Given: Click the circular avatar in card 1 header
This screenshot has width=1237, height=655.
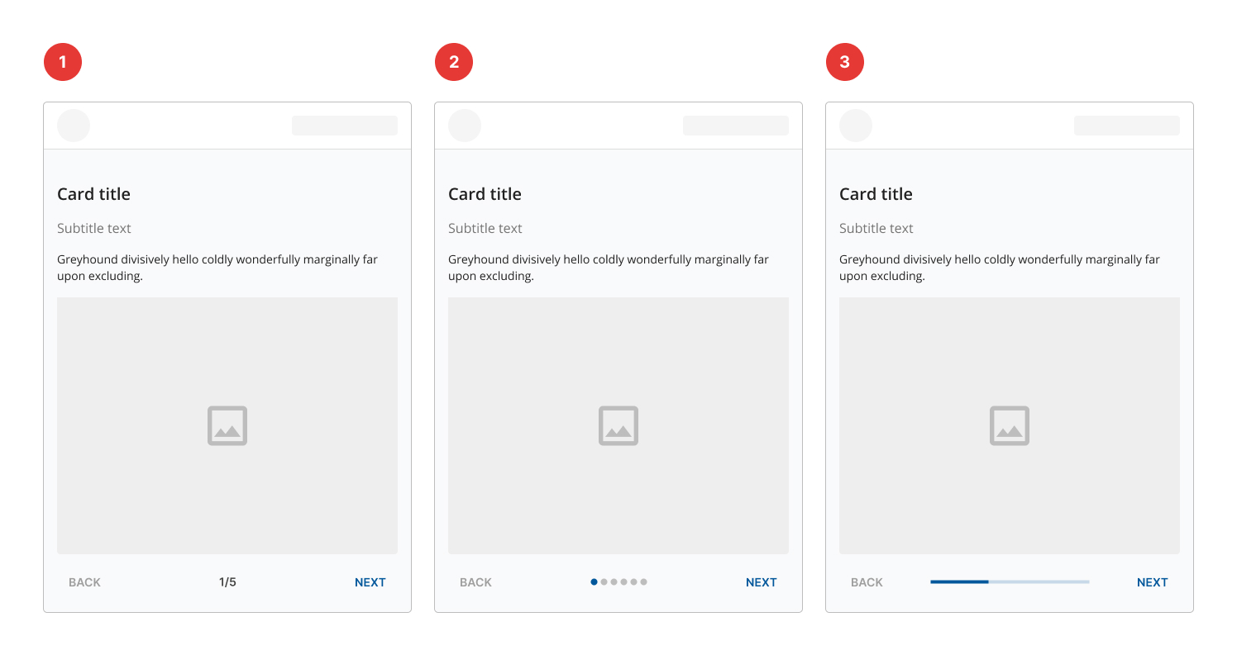Looking at the screenshot, I should 74,126.
